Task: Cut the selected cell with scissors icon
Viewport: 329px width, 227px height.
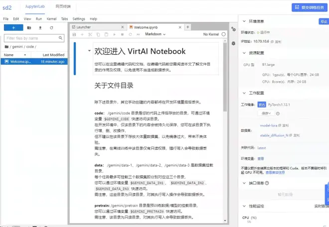Action: tap(90, 34)
